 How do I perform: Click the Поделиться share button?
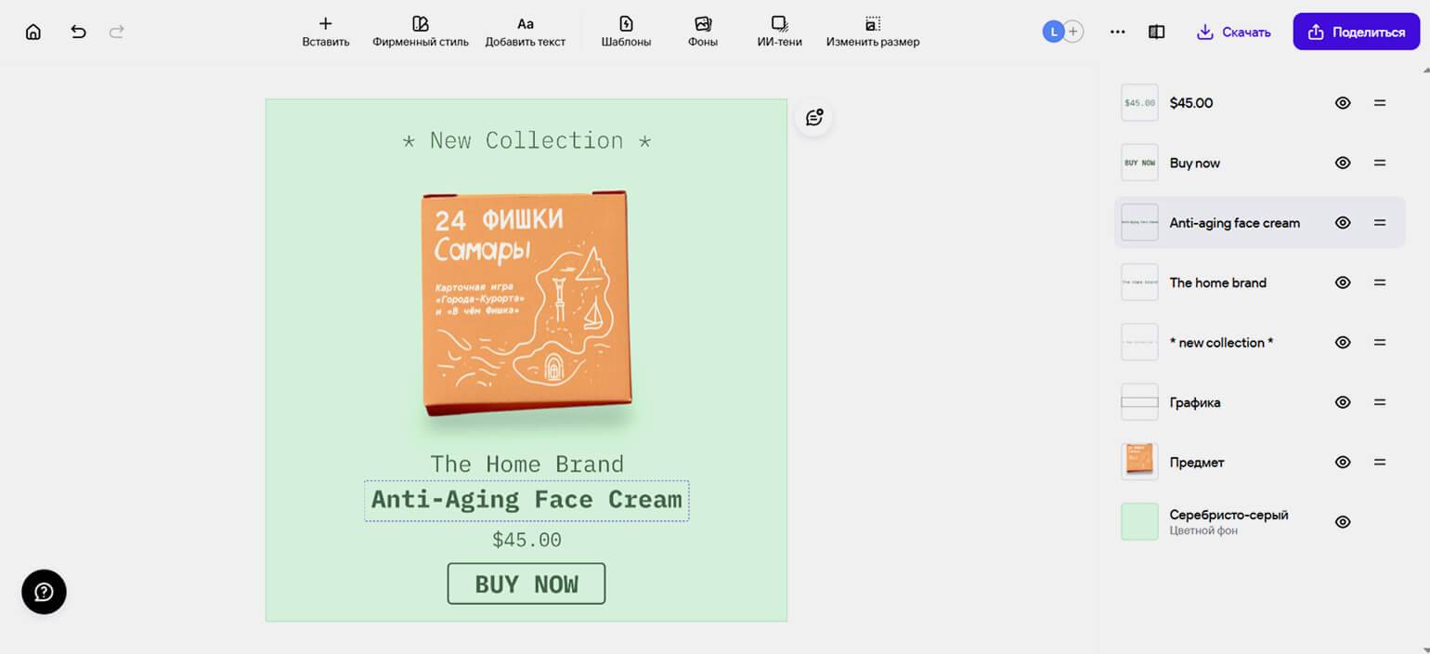1356,32
